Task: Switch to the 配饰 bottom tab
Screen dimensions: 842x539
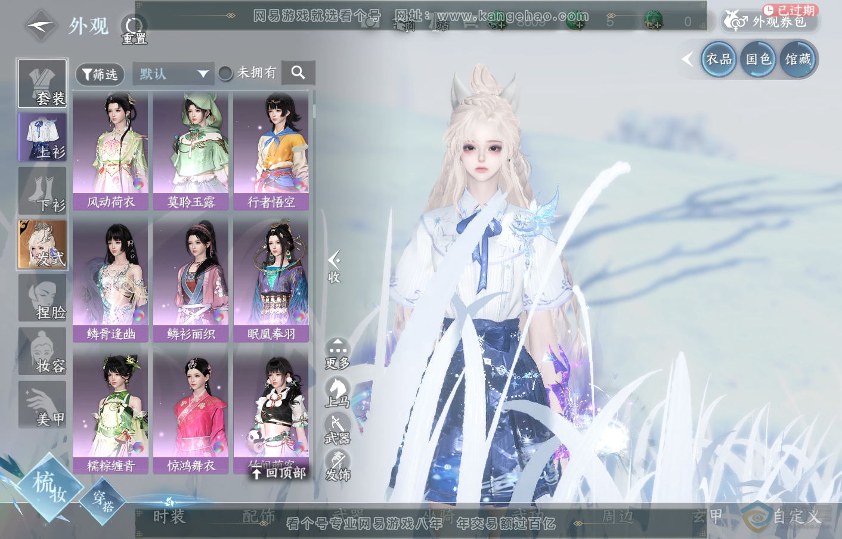Action: coord(259,516)
